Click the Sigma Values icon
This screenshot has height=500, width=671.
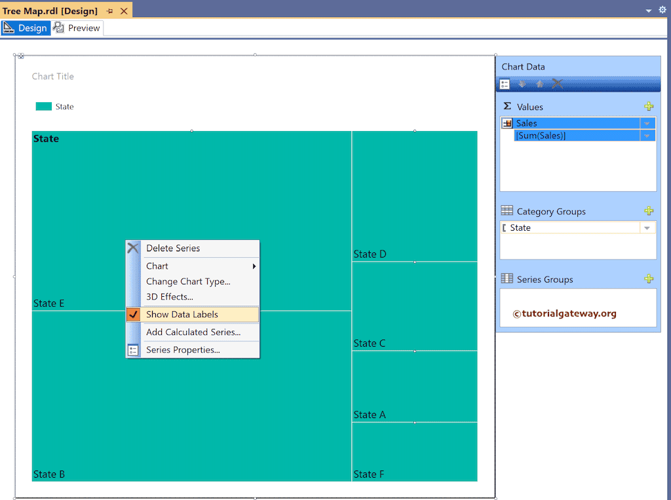point(506,106)
